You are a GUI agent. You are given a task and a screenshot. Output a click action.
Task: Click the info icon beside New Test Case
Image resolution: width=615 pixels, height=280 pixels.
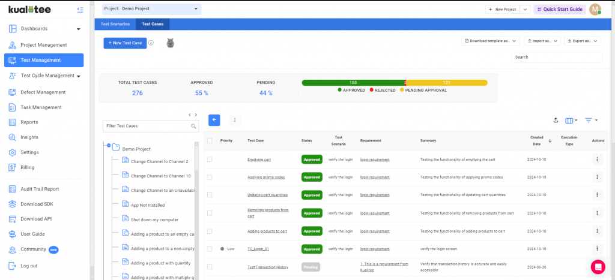pyautogui.click(x=151, y=43)
